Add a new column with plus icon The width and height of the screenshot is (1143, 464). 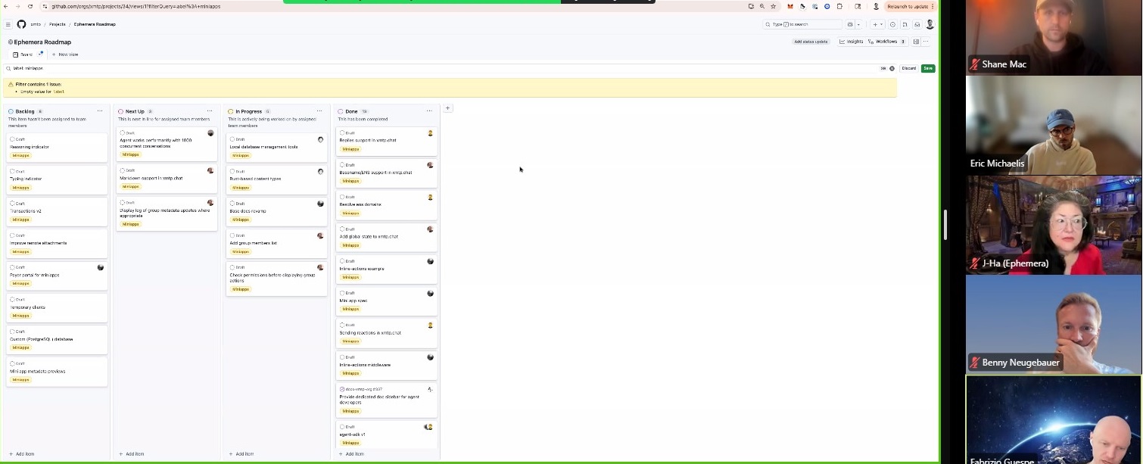tap(447, 108)
